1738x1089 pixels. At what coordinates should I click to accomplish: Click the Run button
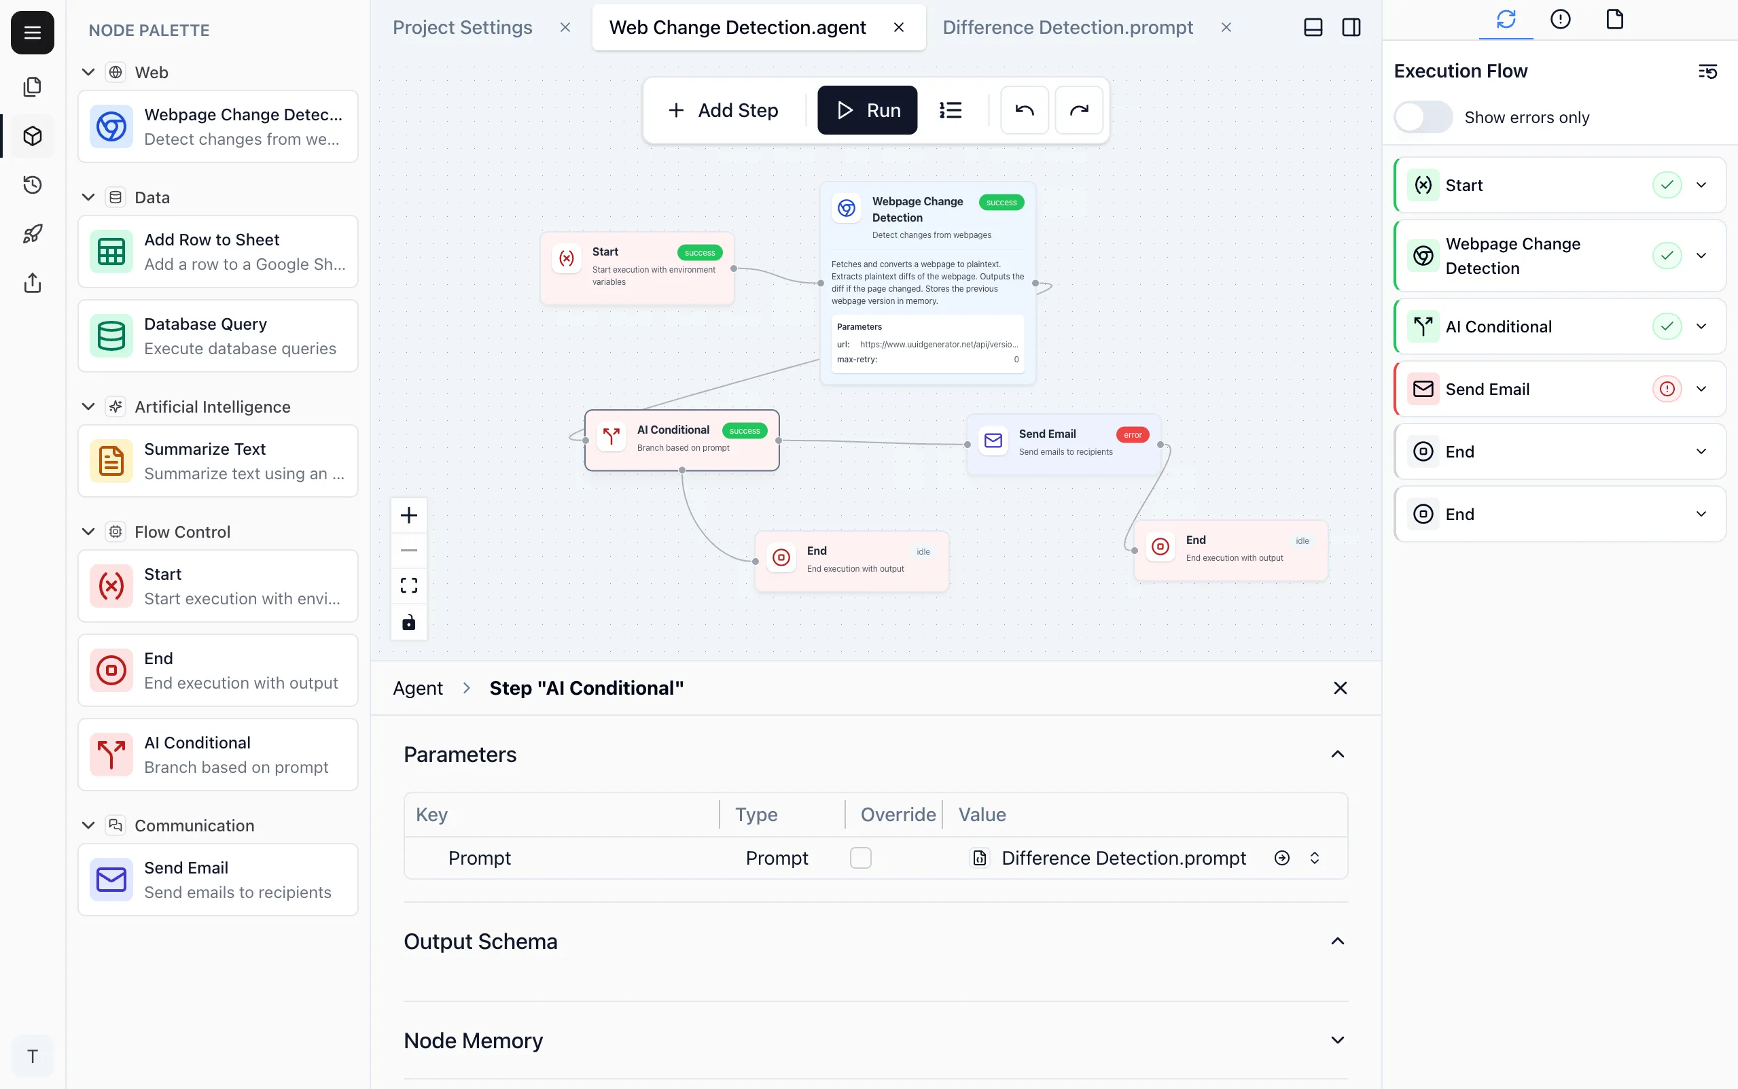(867, 110)
